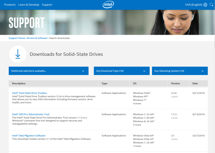The width and height of the screenshot is (215, 153).
Task: Expand Any Download Type dropdown
Action: (121, 71)
